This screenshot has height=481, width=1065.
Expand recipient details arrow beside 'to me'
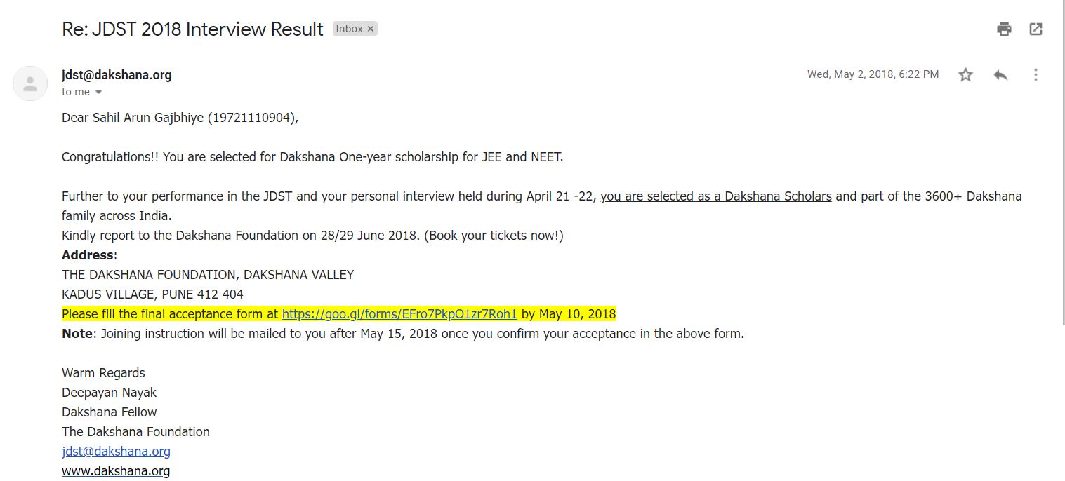point(98,93)
